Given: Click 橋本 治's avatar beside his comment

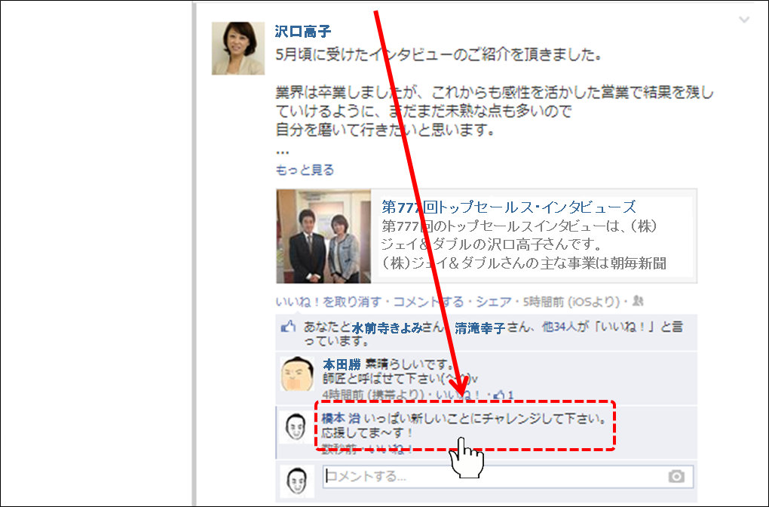Looking at the screenshot, I should tap(294, 428).
